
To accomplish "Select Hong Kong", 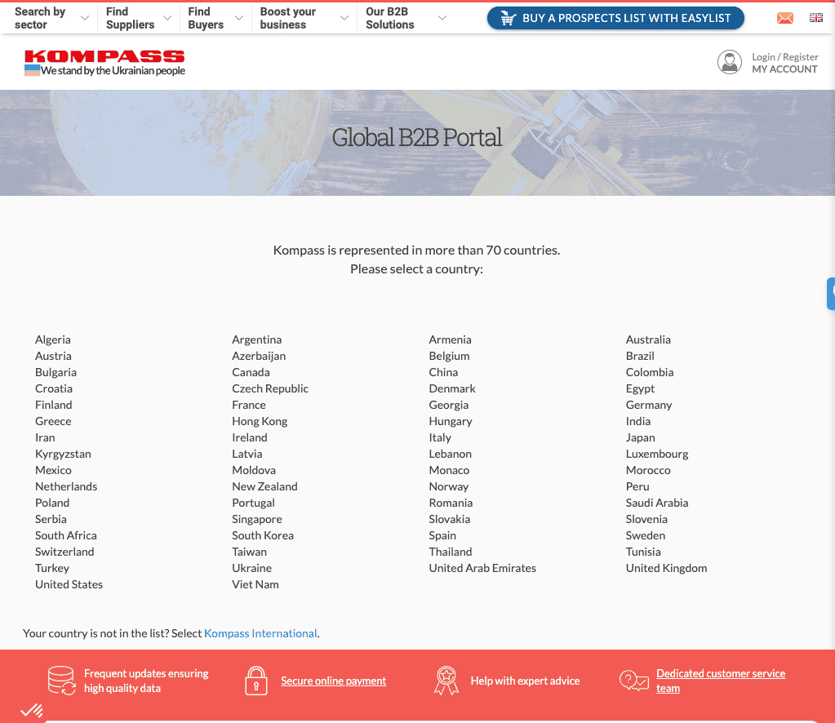I will [x=260, y=421].
